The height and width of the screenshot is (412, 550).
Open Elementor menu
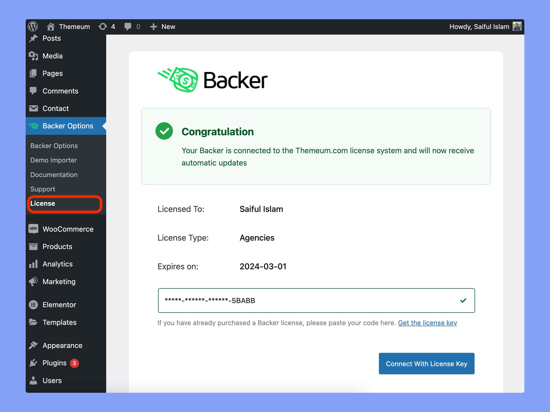[x=66, y=305]
